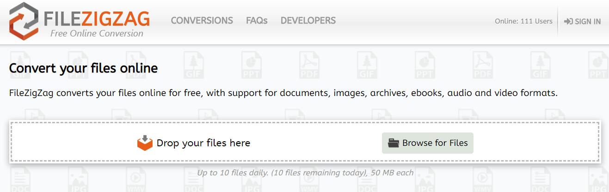Click the FILEZIGZAG wordmark text
Viewport: 609px width, 192px height.
tap(97, 19)
